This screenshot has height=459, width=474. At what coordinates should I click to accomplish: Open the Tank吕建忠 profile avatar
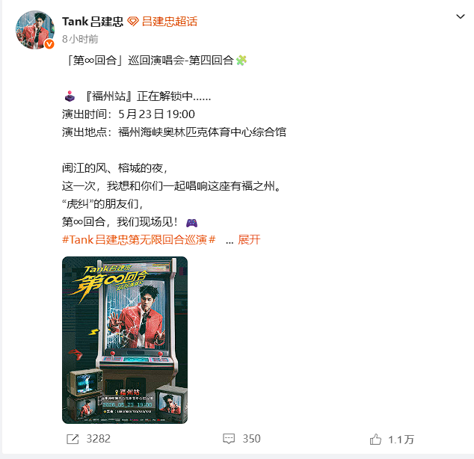click(35, 30)
